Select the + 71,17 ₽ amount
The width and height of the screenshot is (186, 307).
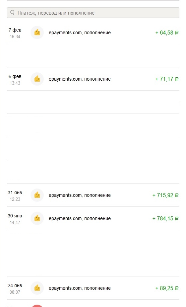click(167, 79)
